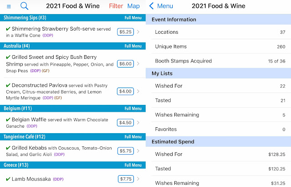This screenshot has width=291, height=187.
Task: Tap the magnifying glass search icon
Action: point(25,6)
